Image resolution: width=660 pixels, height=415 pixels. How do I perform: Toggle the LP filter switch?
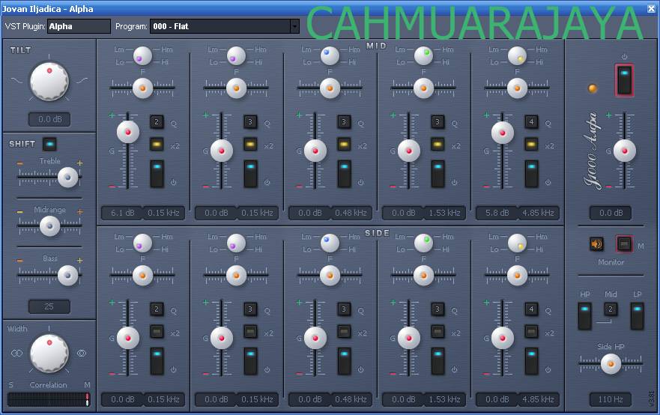tap(638, 315)
